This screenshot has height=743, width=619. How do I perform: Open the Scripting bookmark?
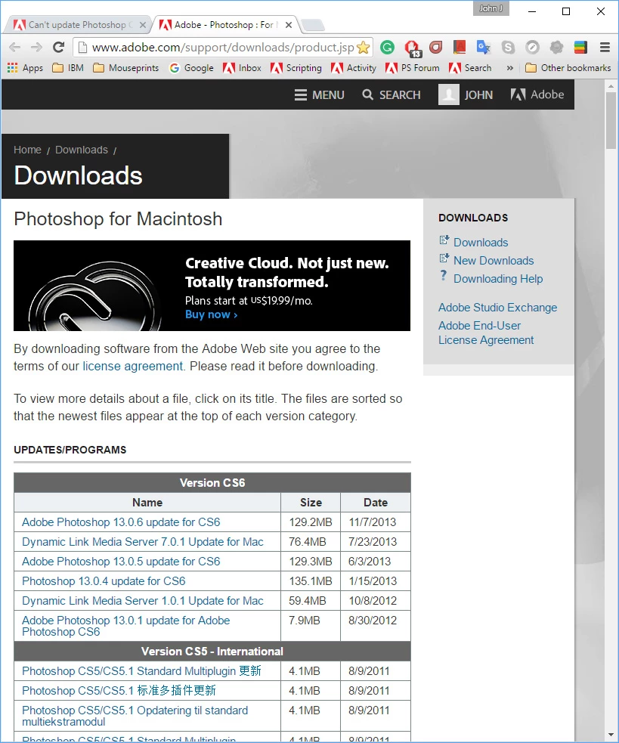[x=296, y=68]
